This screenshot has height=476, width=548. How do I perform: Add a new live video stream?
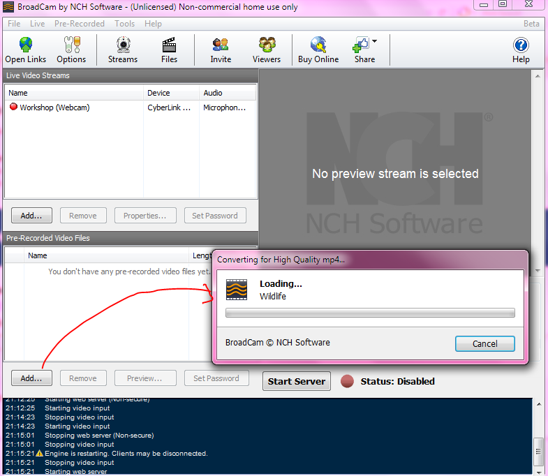(x=31, y=216)
